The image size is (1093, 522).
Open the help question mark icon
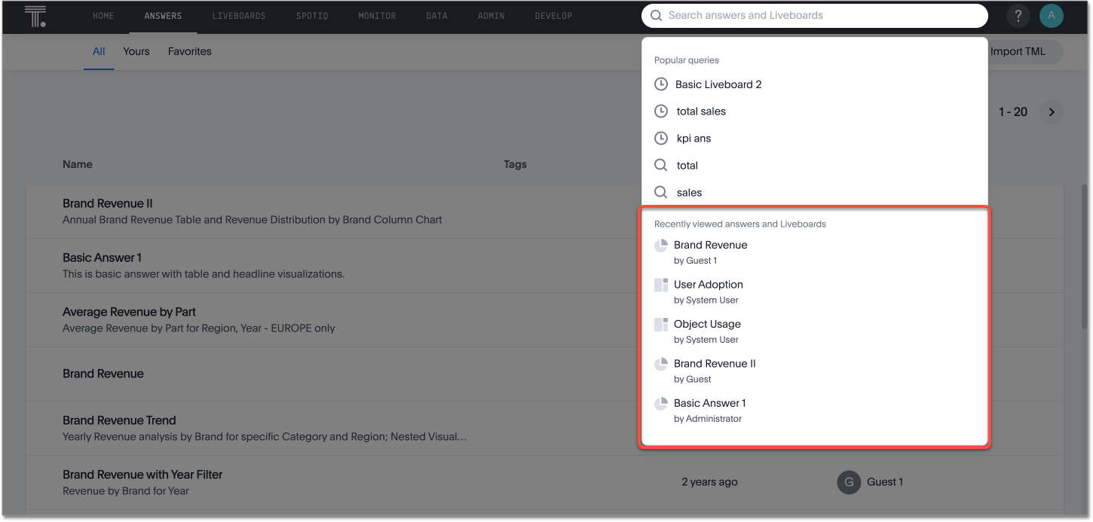[1018, 16]
